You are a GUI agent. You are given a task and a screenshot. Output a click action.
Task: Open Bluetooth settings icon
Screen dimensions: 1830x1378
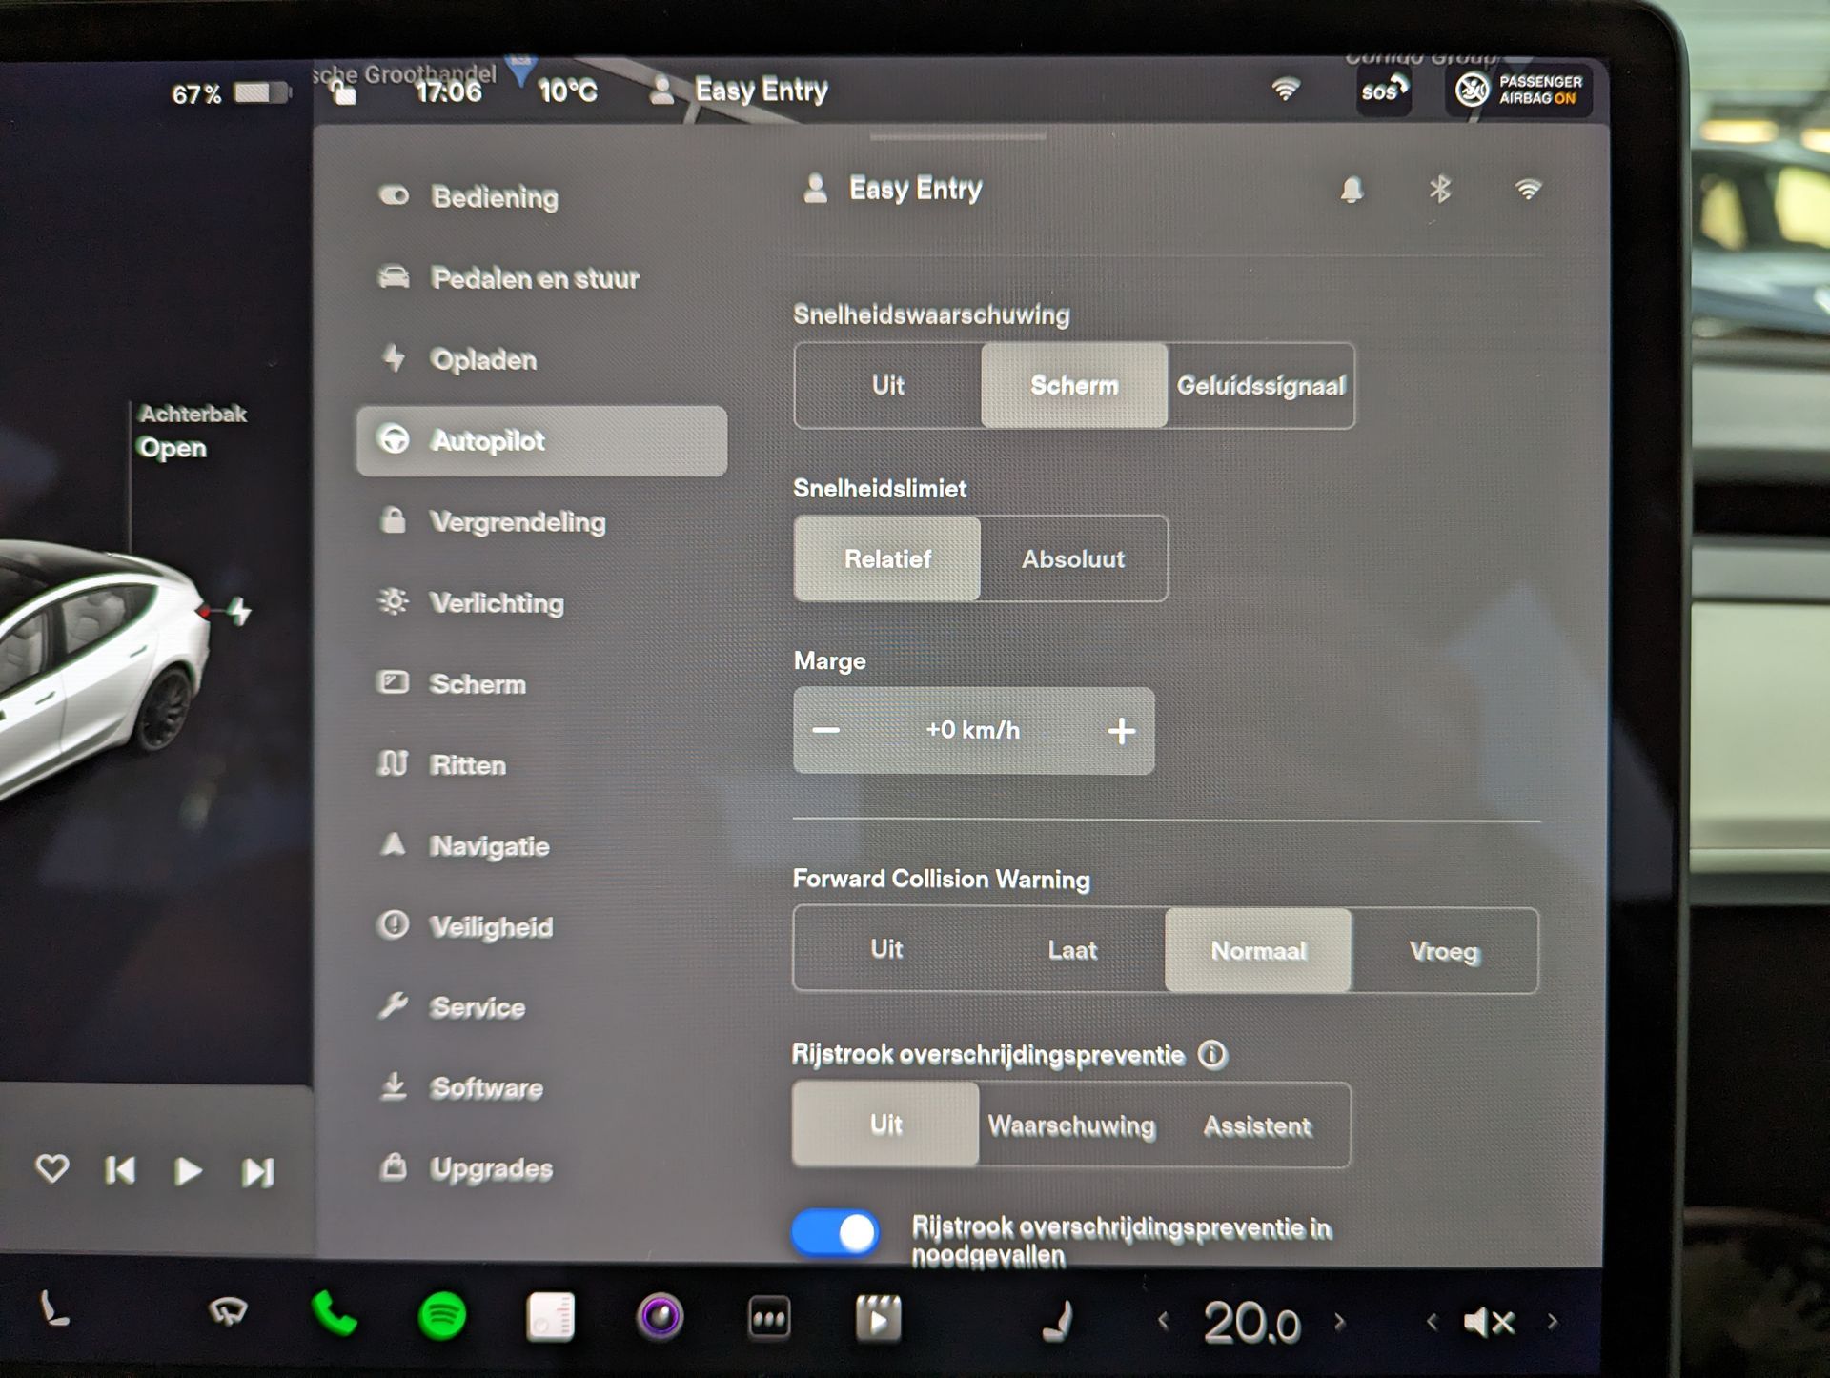1439,190
